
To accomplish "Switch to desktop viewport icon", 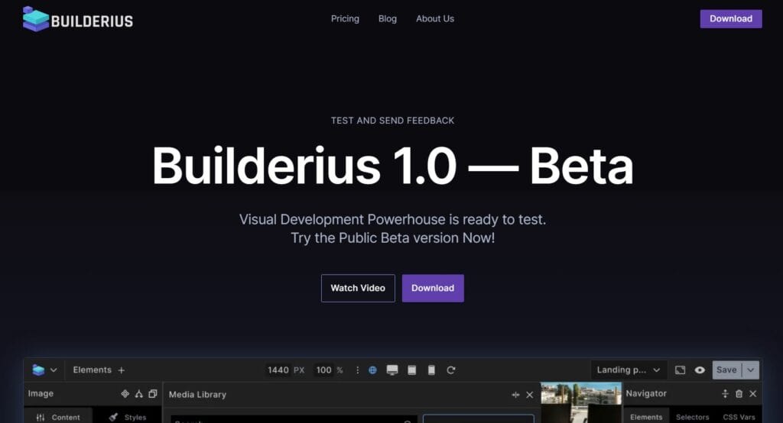I will click(392, 370).
